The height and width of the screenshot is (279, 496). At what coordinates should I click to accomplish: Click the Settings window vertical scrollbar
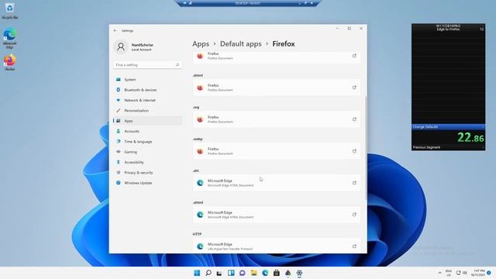(366, 148)
